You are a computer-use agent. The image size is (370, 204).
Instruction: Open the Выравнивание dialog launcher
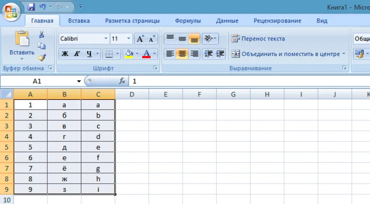[344, 68]
